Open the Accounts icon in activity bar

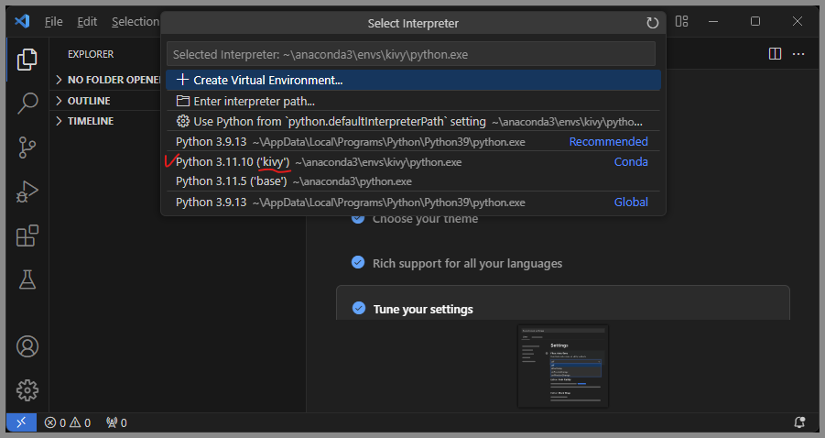[x=27, y=346]
